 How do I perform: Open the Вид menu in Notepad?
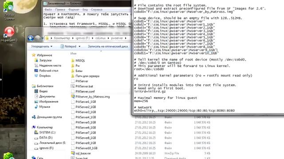(85, 9)
